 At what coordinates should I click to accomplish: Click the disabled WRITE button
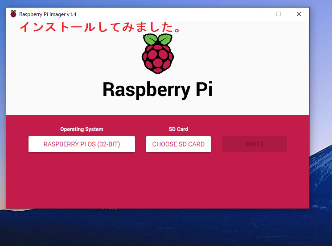(254, 144)
